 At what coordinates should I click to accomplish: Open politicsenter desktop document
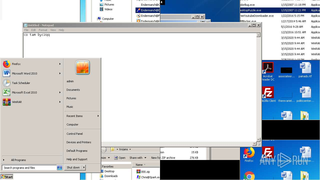(x=305, y=94)
